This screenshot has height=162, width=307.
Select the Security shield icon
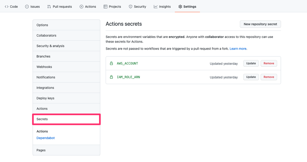[130, 6]
